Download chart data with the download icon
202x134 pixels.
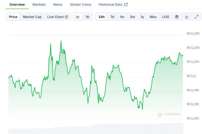pyautogui.click(x=187, y=17)
